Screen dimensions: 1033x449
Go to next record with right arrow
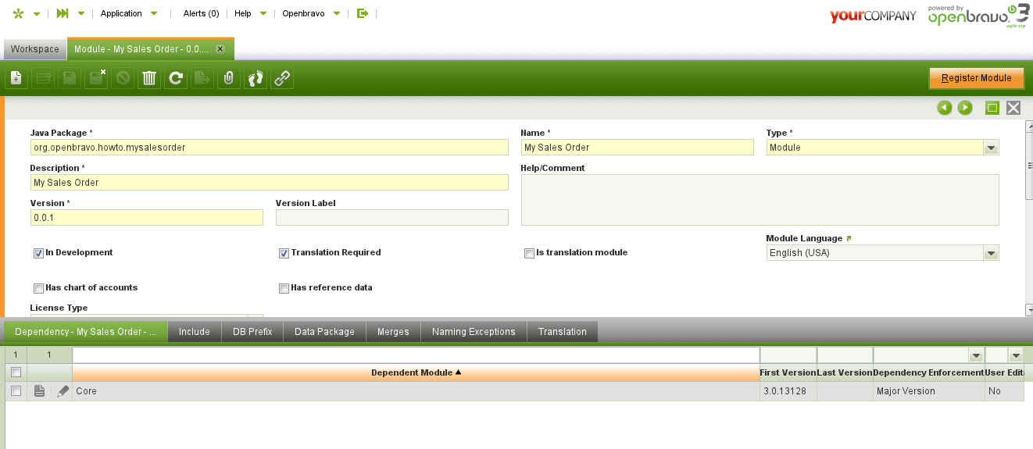click(x=965, y=108)
